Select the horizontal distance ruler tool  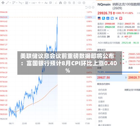(33, 3)
